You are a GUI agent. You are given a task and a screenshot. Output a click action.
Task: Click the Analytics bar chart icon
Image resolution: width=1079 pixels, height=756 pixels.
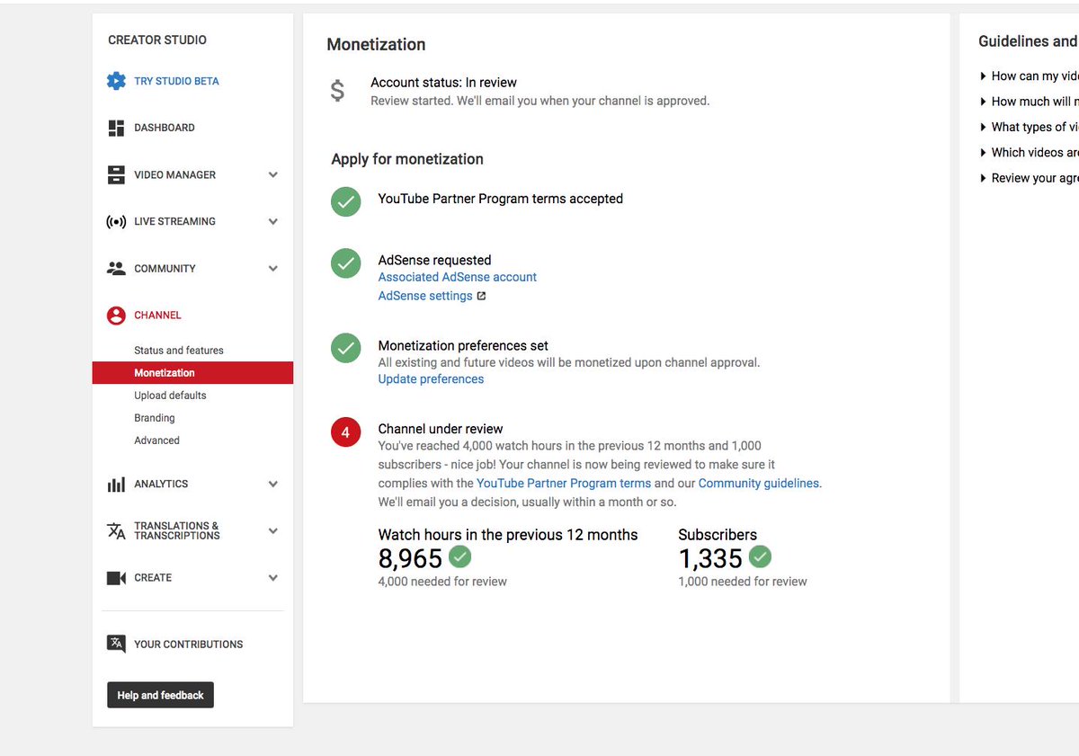(116, 484)
